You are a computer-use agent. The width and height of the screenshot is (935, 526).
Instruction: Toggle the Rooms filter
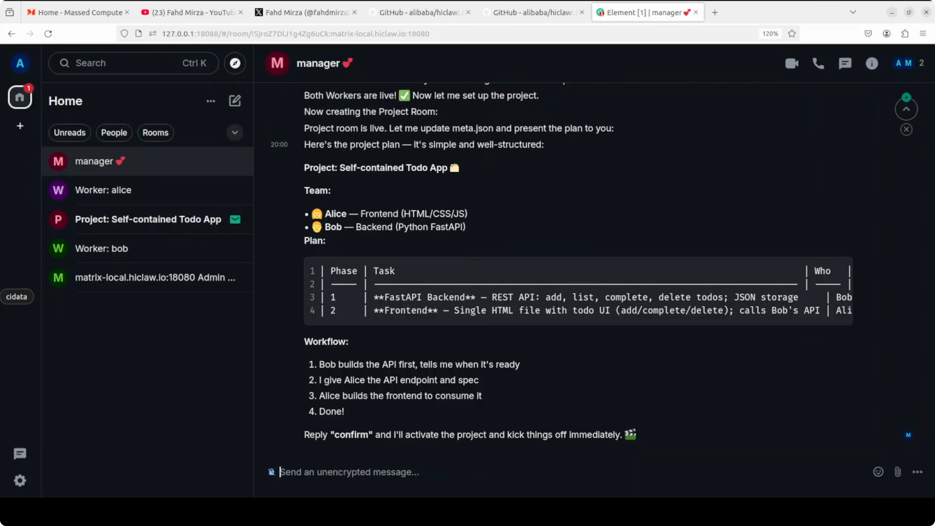[155, 132]
